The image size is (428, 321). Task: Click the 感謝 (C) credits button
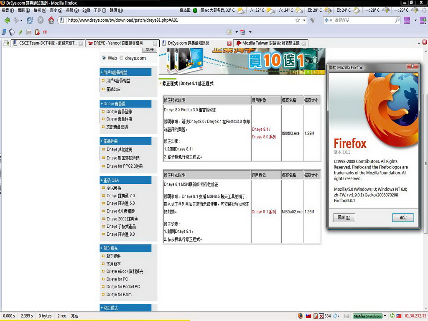coord(344,217)
